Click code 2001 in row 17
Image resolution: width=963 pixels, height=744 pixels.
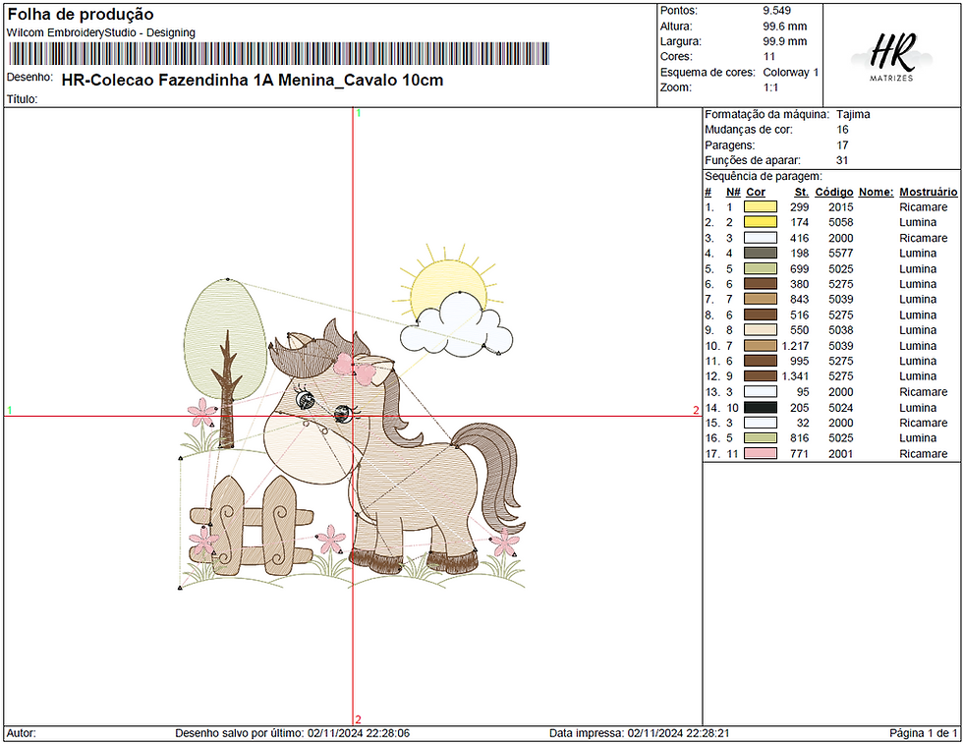841,453
